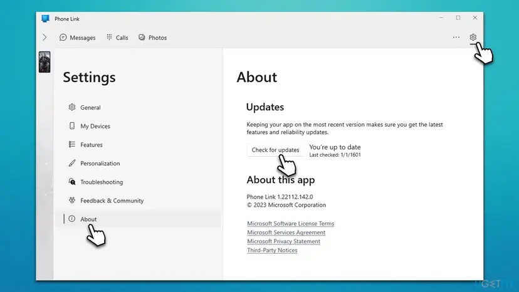Open Microsoft Software License Terms link
The width and height of the screenshot is (519, 292).
(291, 224)
